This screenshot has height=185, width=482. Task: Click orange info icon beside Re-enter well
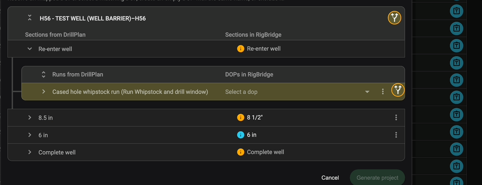tap(241, 49)
